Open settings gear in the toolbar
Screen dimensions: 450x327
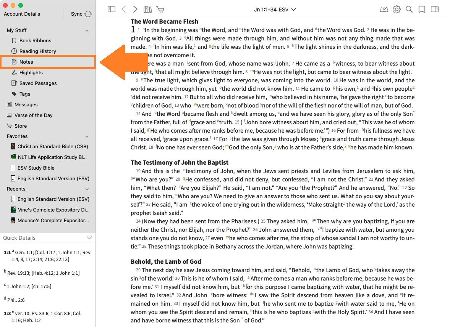point(397,9)
